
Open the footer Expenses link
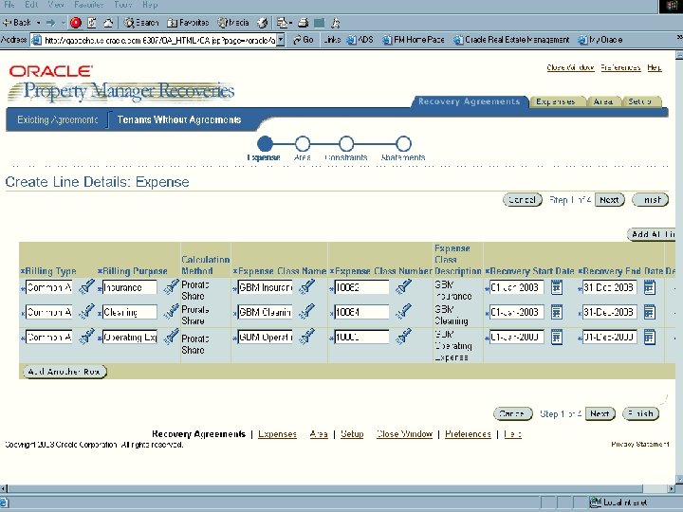277,434
